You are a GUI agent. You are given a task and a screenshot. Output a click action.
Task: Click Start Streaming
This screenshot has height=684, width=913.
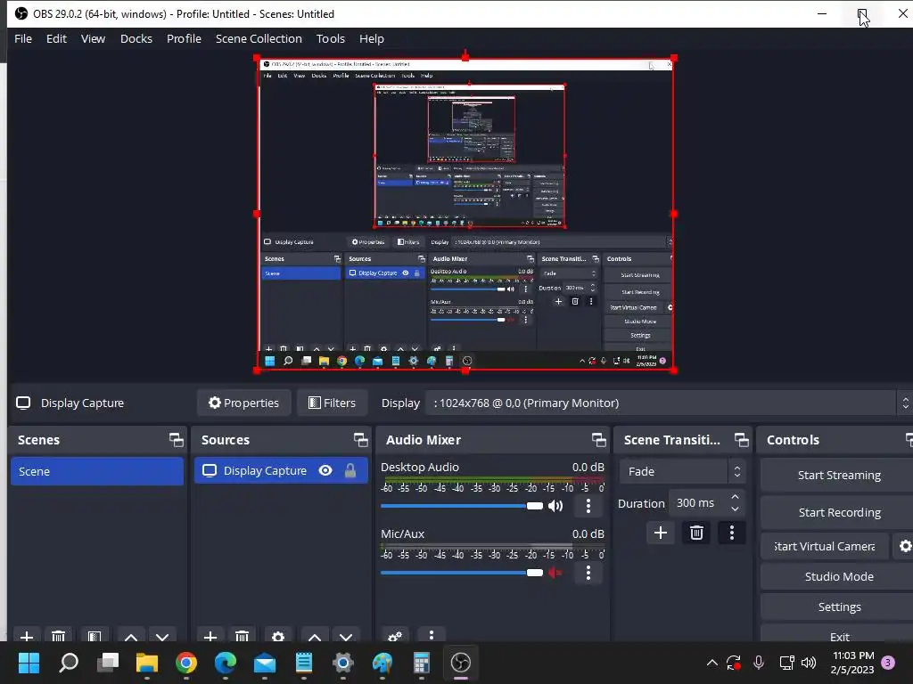(838, 476)
